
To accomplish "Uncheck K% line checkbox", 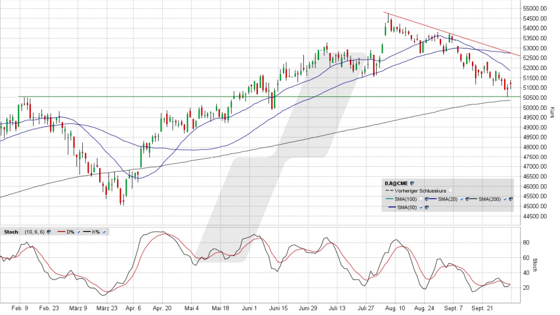I will click(104, 232).
